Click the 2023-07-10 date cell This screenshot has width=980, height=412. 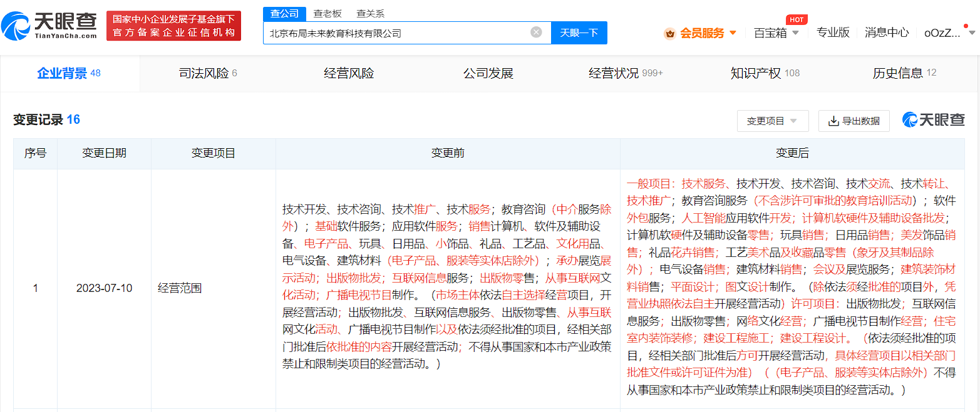point(104,289)
